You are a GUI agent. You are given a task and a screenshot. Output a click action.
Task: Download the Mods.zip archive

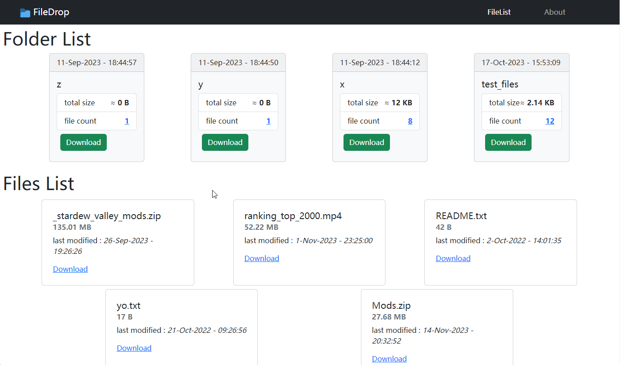[x=389, y=358]
